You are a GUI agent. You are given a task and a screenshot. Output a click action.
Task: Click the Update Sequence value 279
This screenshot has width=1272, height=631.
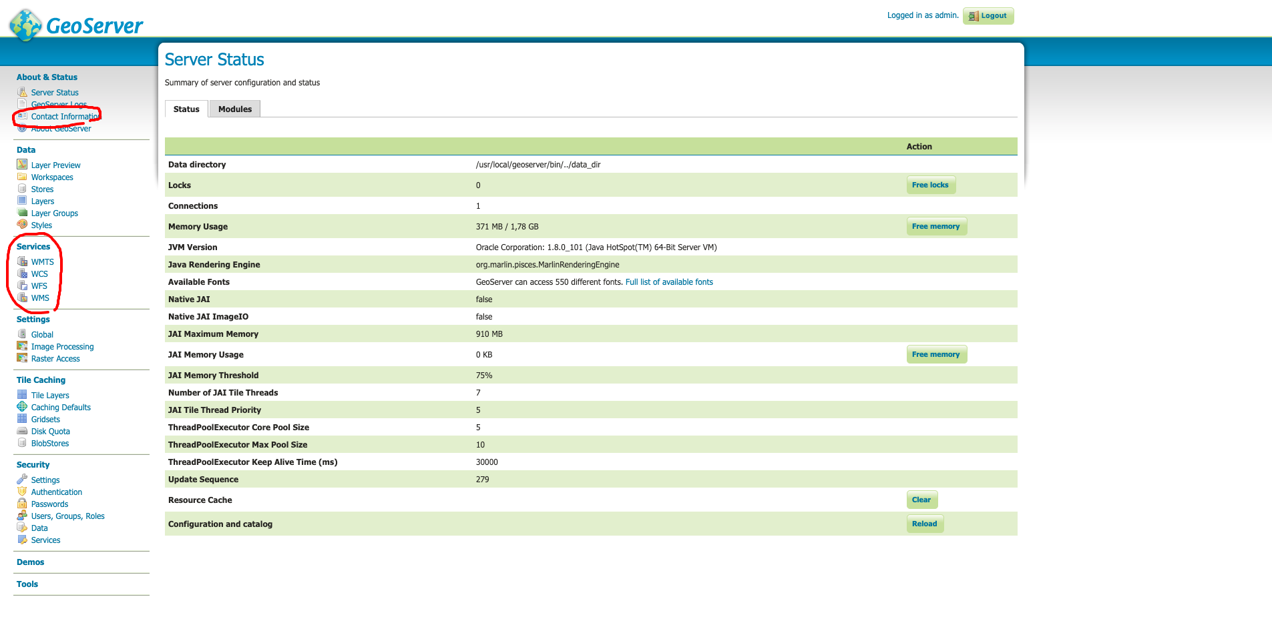(x=483, y=480)
